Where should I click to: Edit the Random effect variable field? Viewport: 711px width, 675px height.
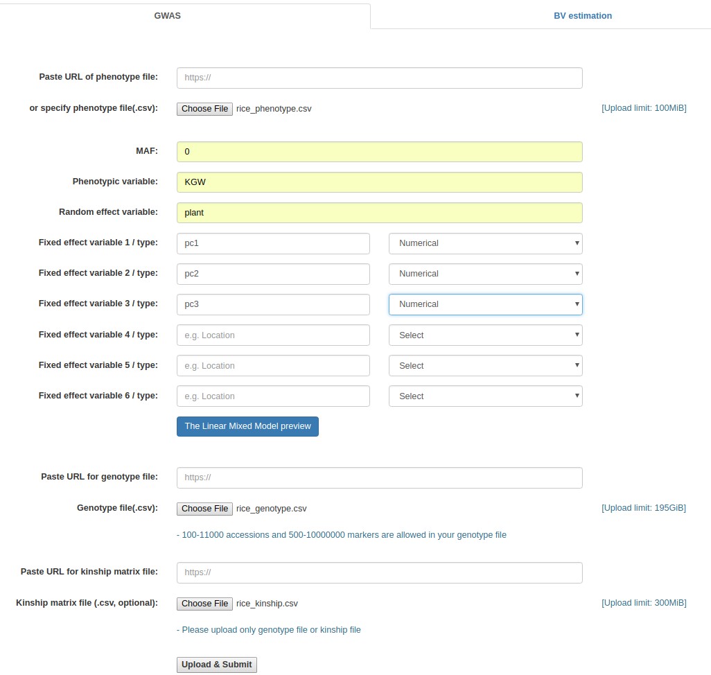379,213
